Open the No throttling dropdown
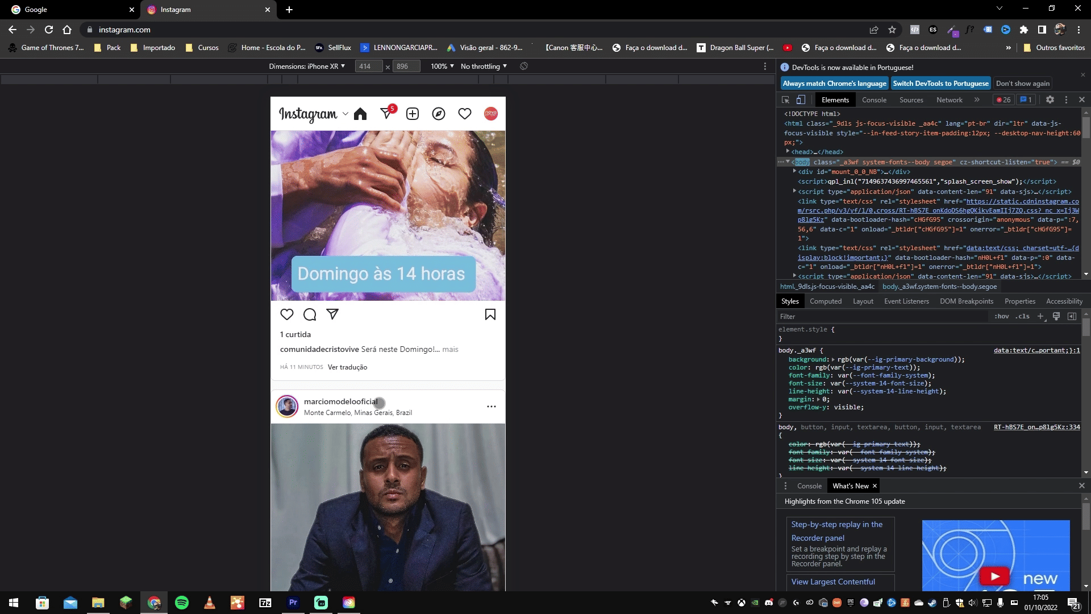The image size is (1091, 614). tap(484, 67)
